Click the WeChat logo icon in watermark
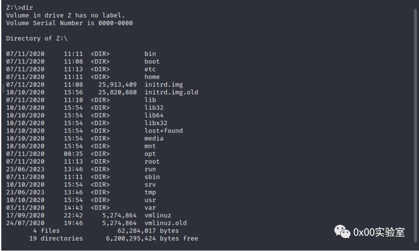Screen dimensions: 419x251 click(342, 232)
